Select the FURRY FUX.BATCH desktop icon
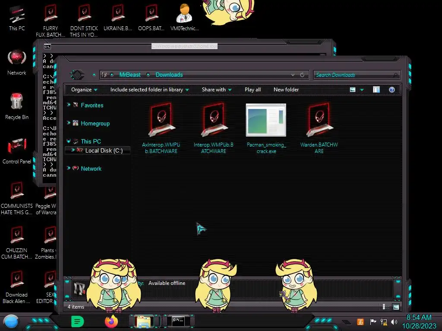442x331 pixels. click(x=51, y=21)
